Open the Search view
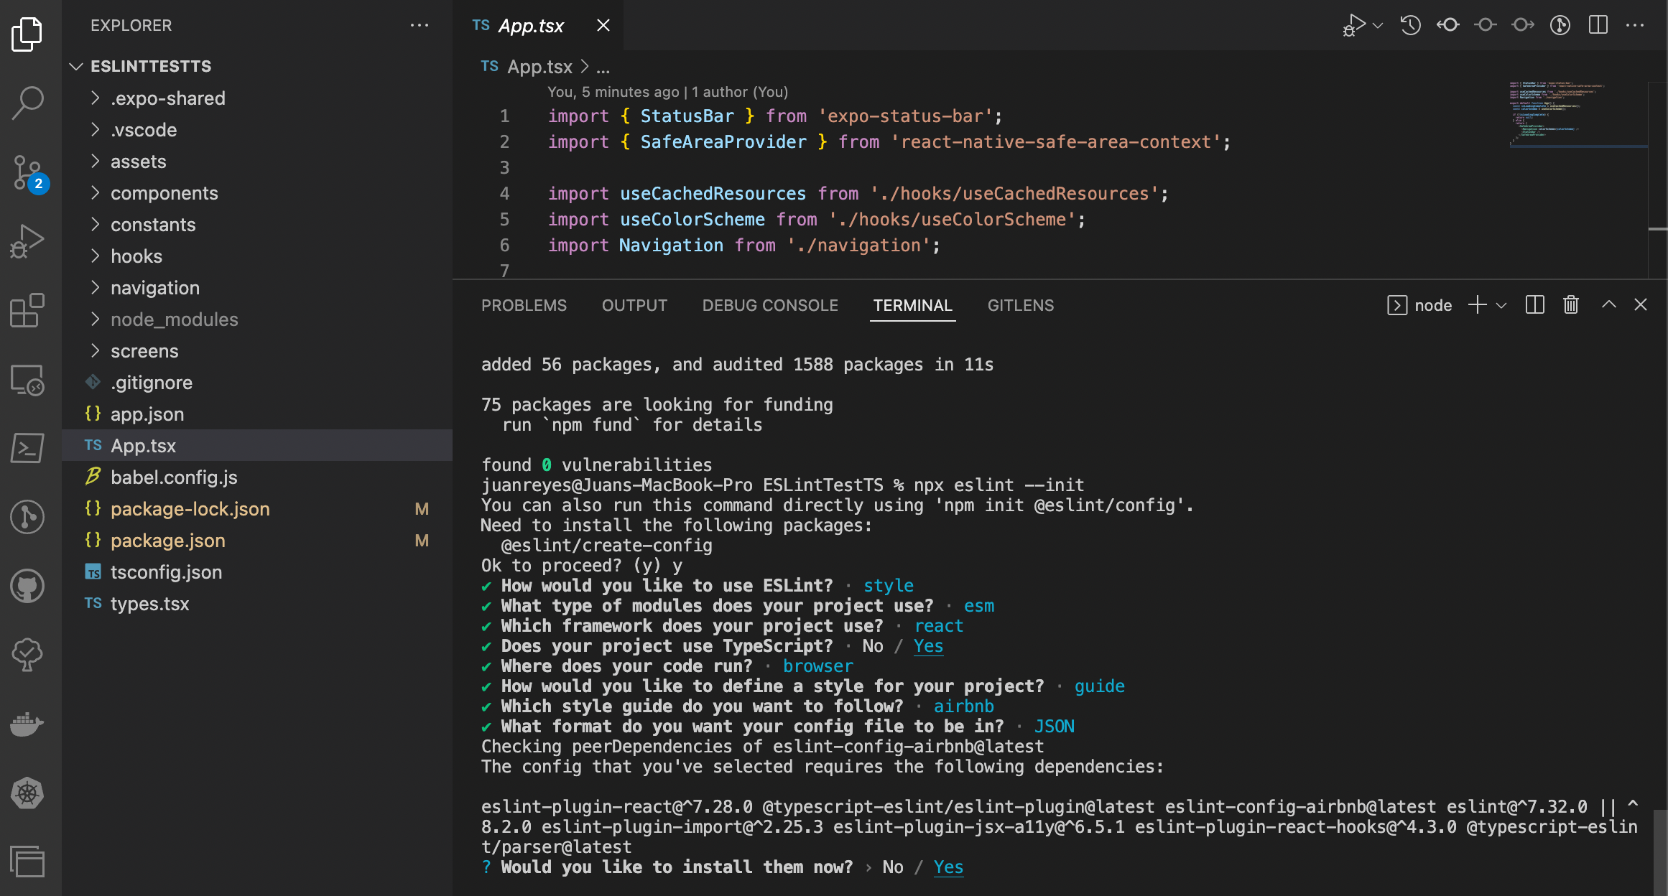The image size is (1668, 896). [27, 103]
